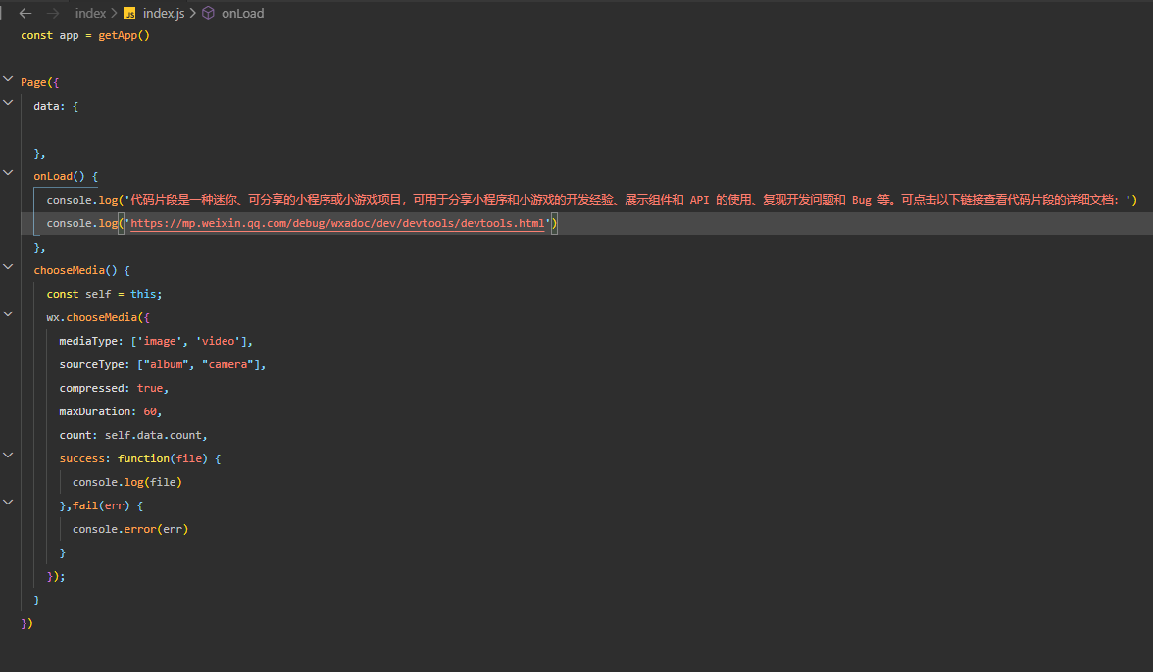Click the Chinese text console.log line
The image size is (1153, 672).
click(592, 200)
